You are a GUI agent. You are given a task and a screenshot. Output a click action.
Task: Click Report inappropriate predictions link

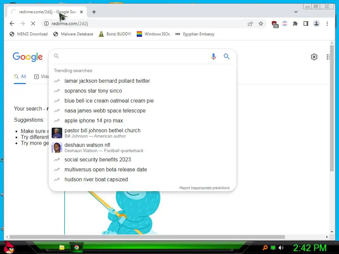point(204,188)
